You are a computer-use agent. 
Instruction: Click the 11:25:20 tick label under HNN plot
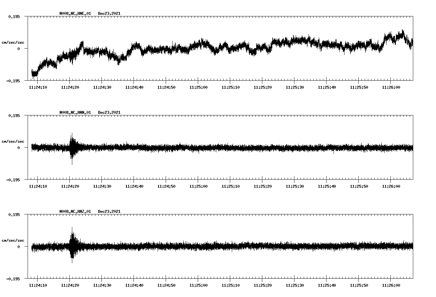[263, 186]
